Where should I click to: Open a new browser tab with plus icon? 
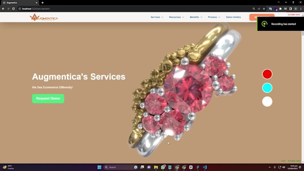click(42, 3)
